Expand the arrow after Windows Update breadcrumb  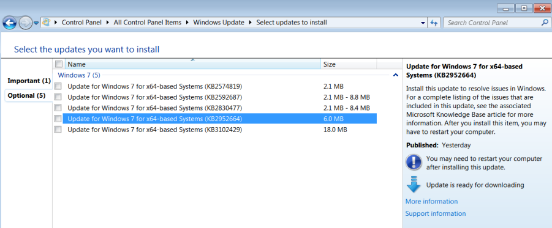tap(251, 23)
